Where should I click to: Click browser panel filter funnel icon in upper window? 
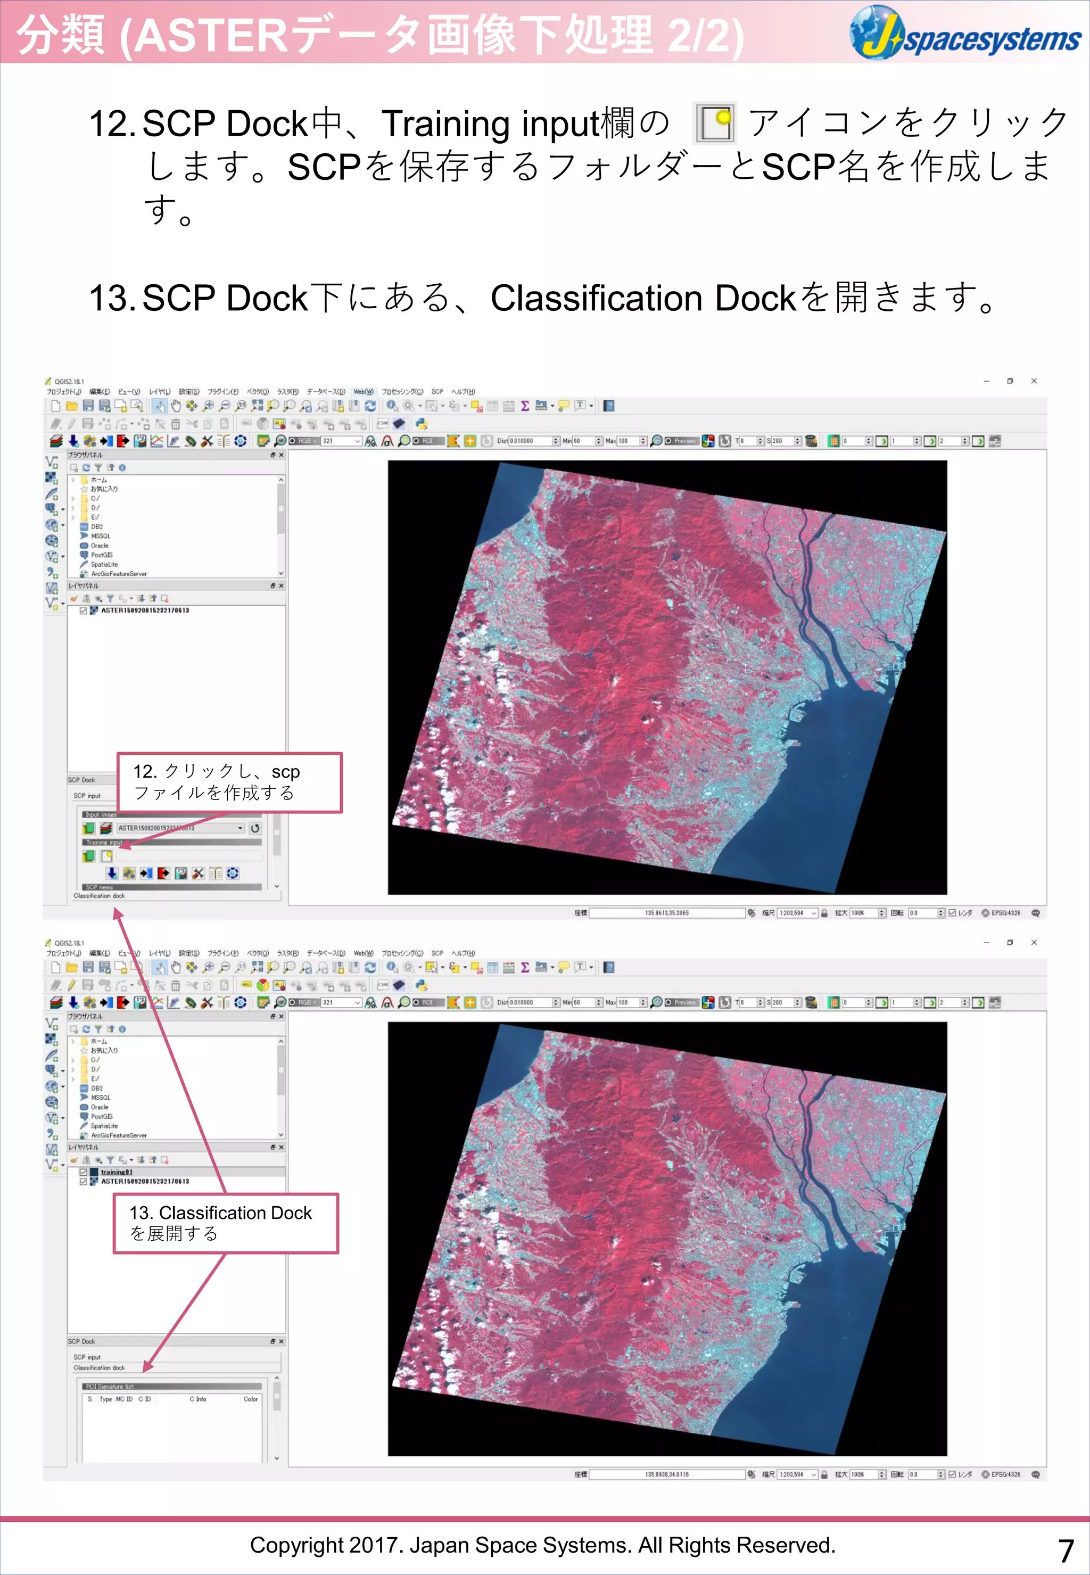tap(97, 468)
